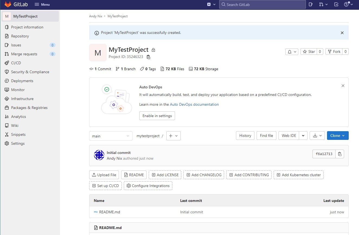Open the Menu hamburger button
The width and height of the screenshot is (359, 235).
[x=42, y=5]
